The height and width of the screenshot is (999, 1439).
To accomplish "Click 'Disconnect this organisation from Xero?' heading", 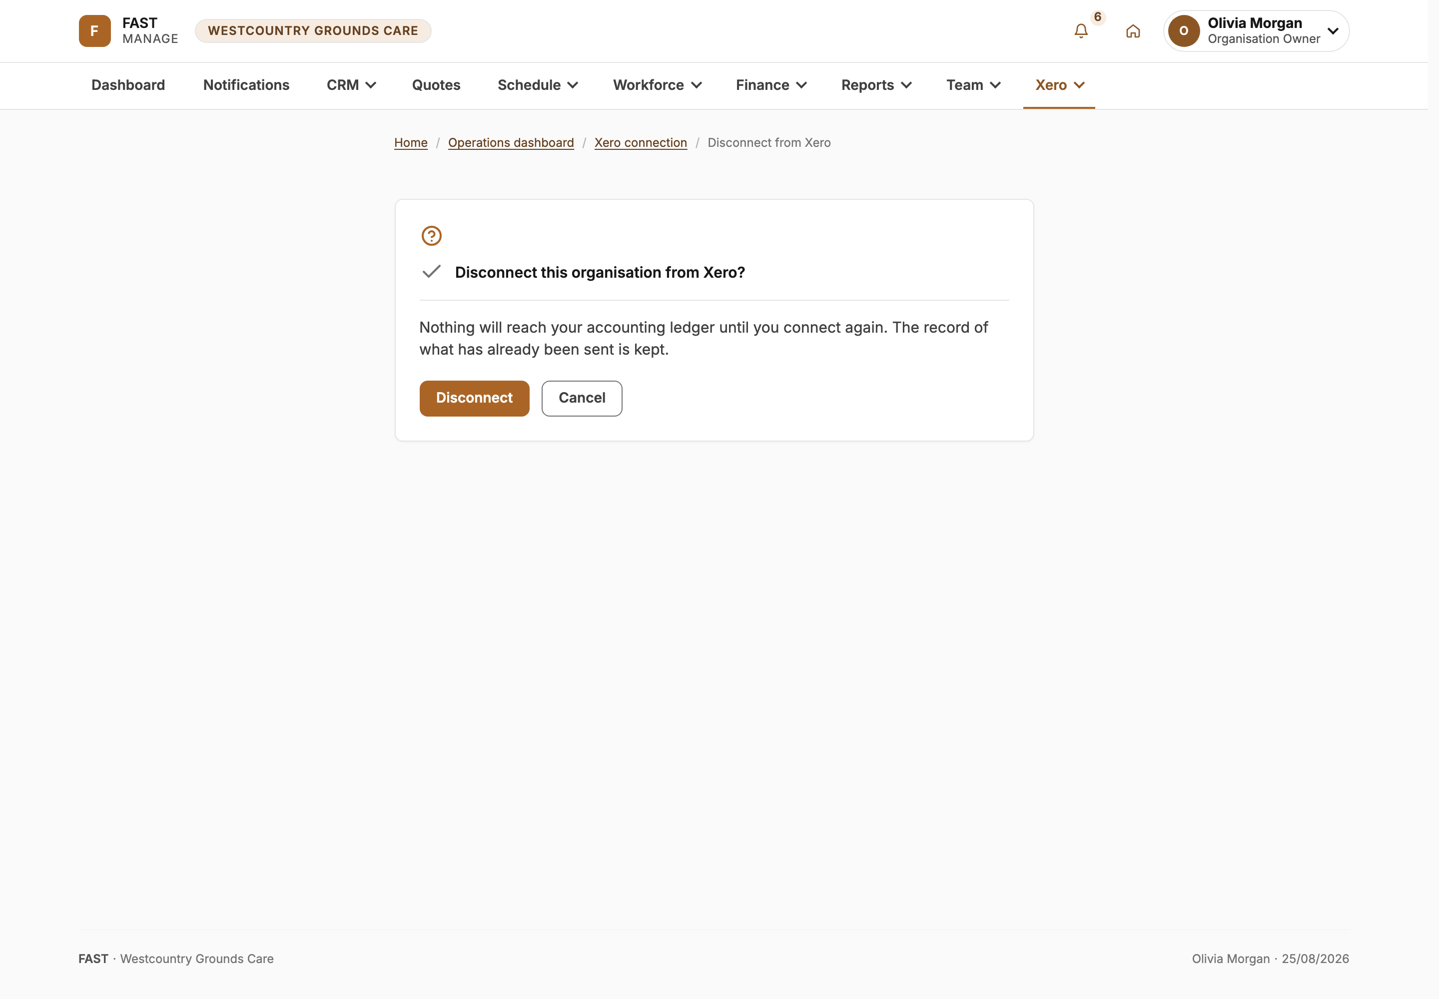I will pos(600,272).
